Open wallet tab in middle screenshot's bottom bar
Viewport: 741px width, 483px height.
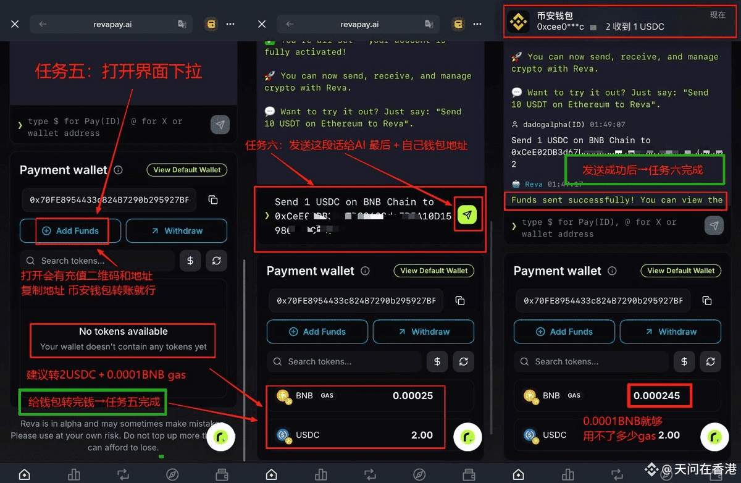click(469, 474)
